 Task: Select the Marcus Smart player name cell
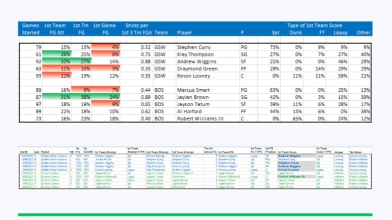click(x=193, y=90)
